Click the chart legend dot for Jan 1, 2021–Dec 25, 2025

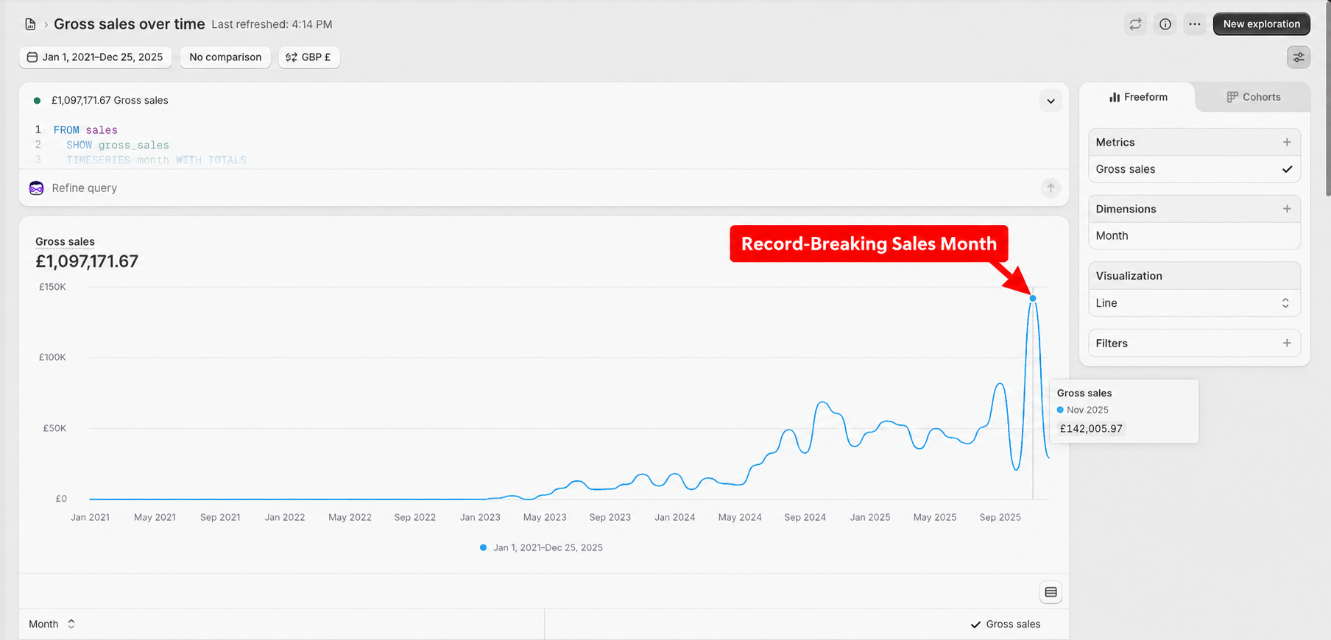coord(483,547)
